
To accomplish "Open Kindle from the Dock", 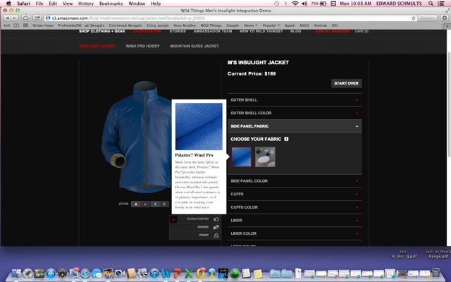I will pyautogui.click(x=223, y=273).
